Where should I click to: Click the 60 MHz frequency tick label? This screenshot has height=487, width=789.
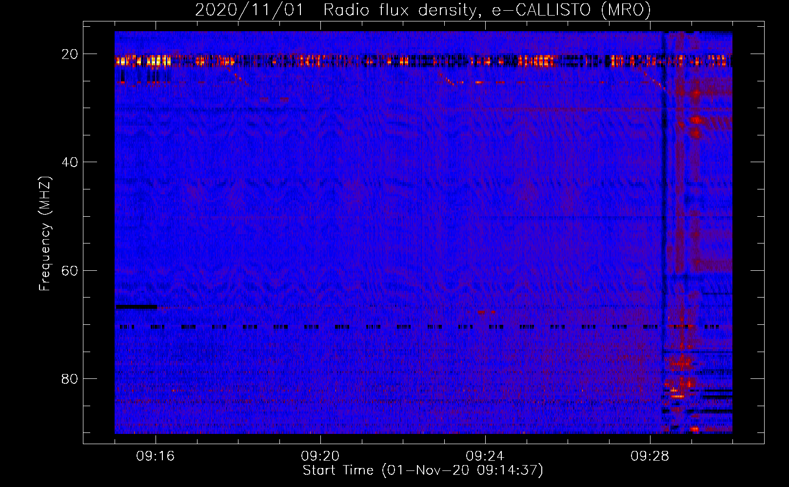pos(70,270)
